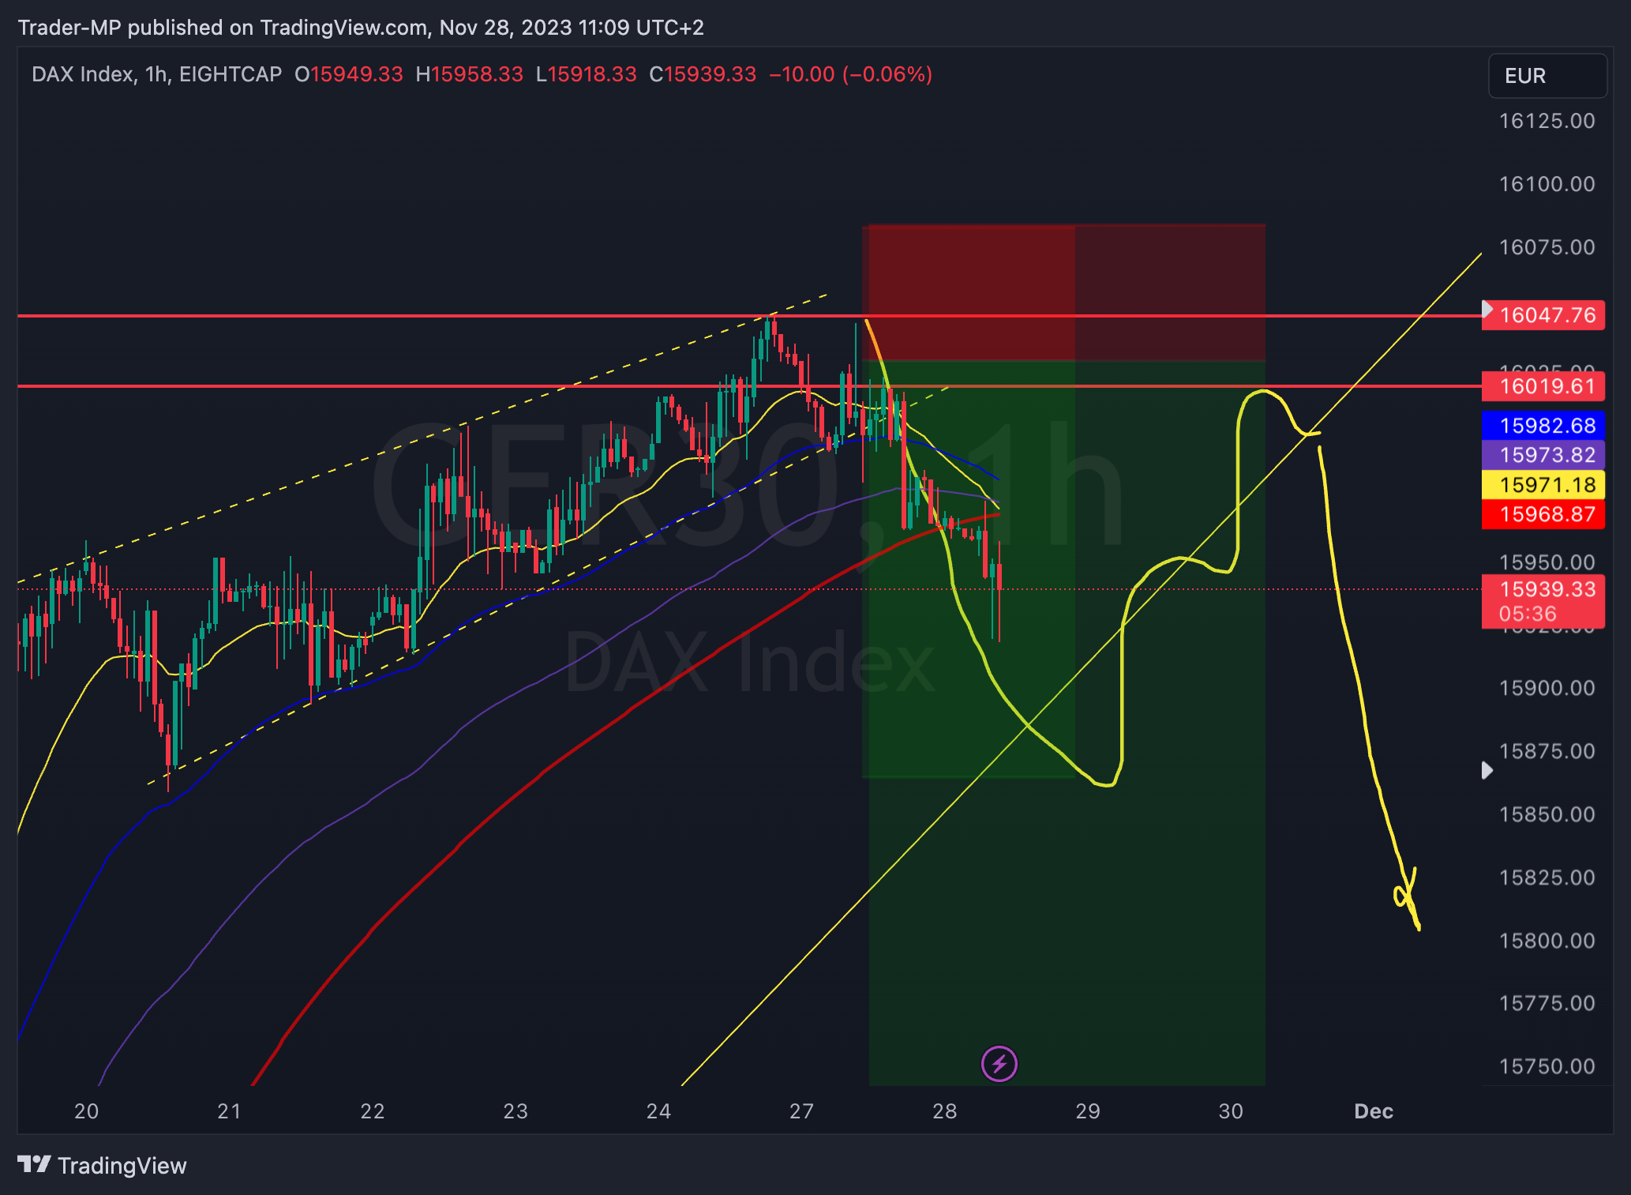Click date 28 on the time axis
The width and height of the screenshot is (1631, 1195).
point(944,1111)
